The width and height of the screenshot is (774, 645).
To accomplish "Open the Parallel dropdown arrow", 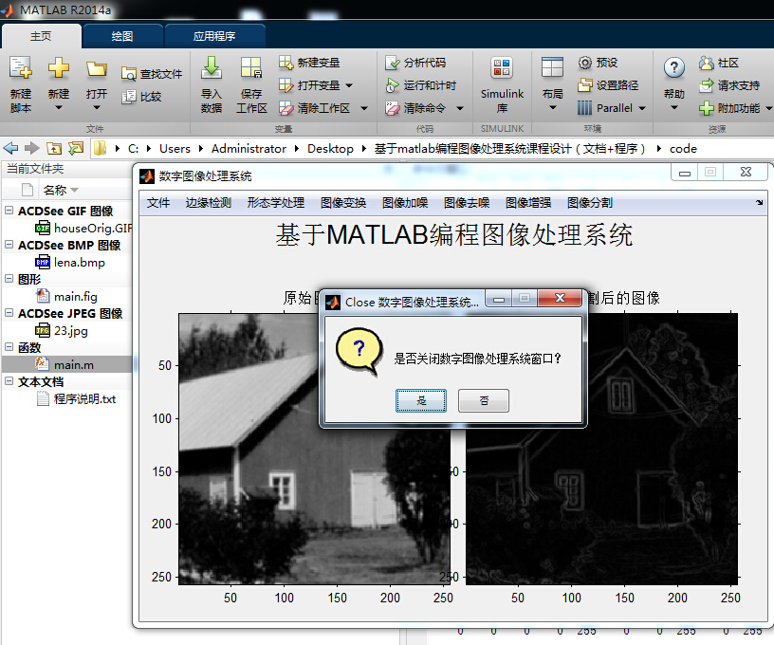I will (642, 108).
